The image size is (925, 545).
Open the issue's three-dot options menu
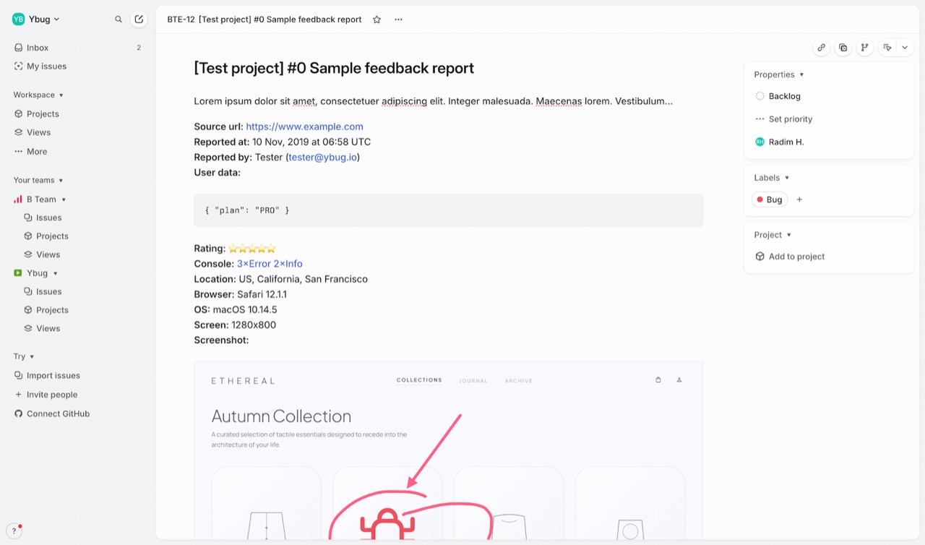point(398,20)
